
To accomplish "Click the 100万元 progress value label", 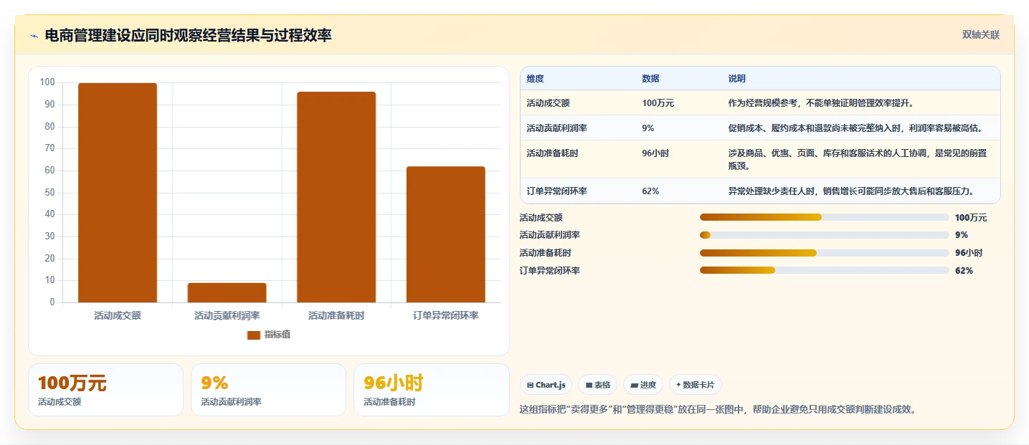I will coord(971,218).
